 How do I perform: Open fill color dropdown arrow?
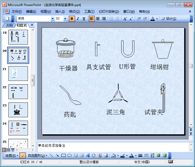(x=118, y=156)
